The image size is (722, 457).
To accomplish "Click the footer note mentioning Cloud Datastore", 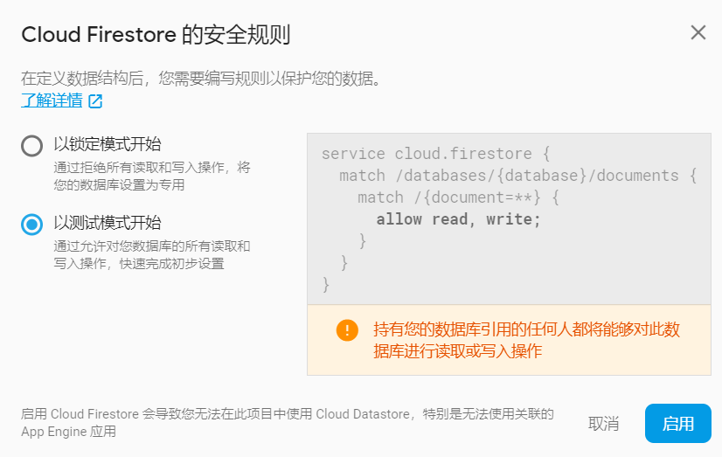I will click(x=288, y=422).
